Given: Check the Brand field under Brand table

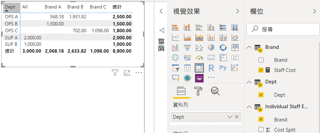Looking at the screenshot, I should (x=261, y=60).
